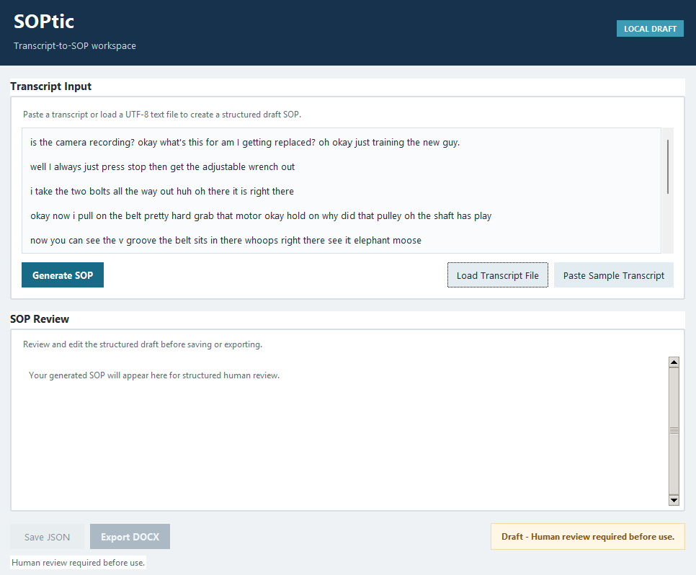Click the line 'the shaft has play'
This screenshot has width=696, height=575.
point(261,215)
